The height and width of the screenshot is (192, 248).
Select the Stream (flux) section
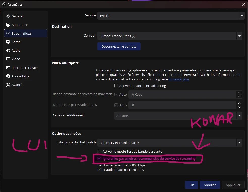tap(26, 33)
